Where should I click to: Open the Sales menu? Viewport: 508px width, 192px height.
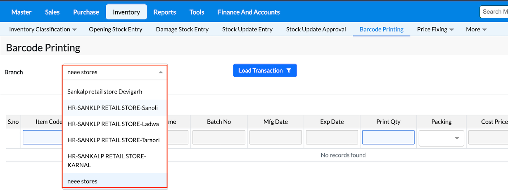coord(52,12)
